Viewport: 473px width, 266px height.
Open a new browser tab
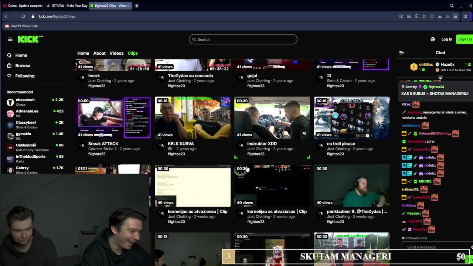click(136, 6)
